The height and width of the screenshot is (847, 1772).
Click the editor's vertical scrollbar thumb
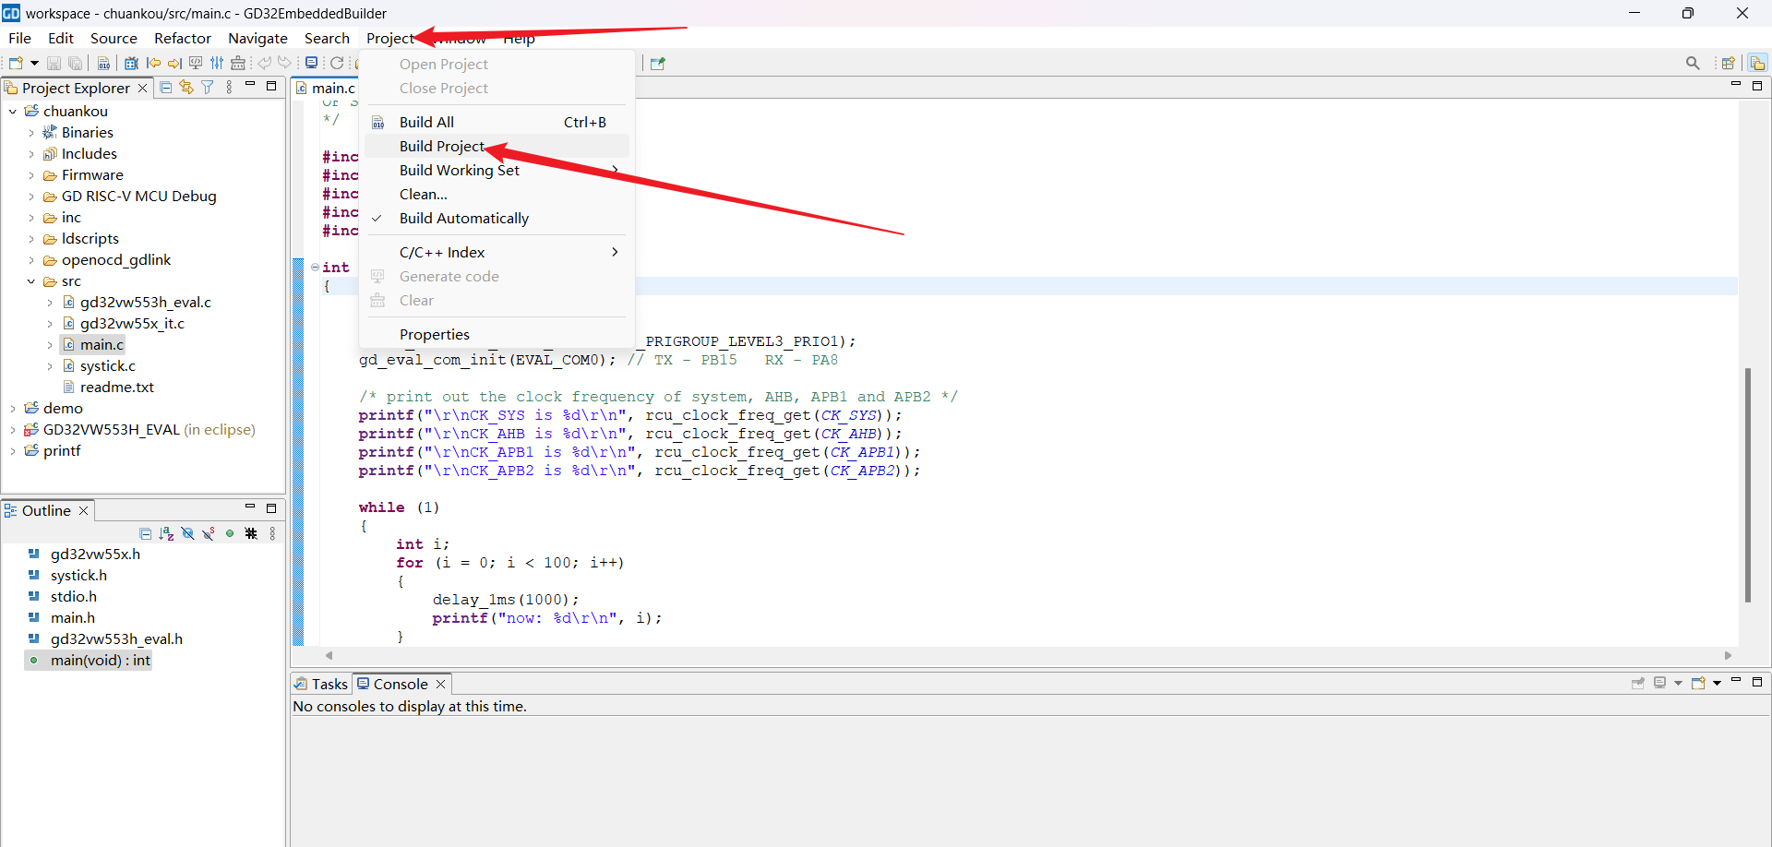pyautogui.click(x=1747, y=484)
